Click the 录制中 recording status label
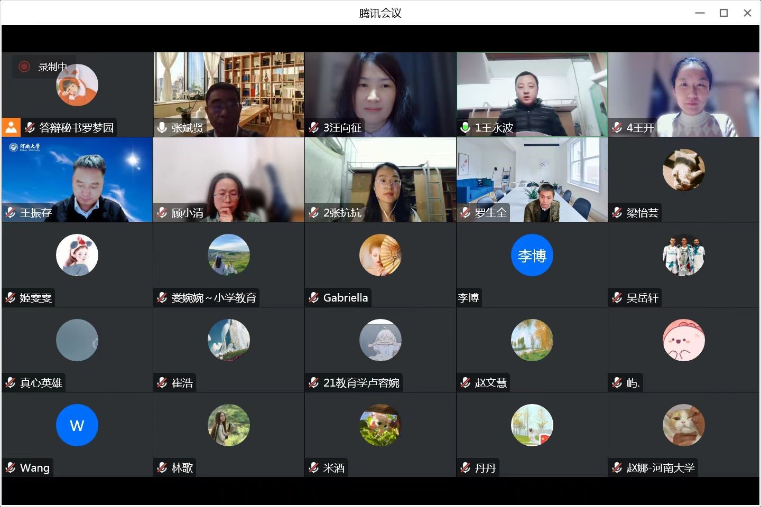This screenshot has height=507, width=761. click(x=52, y=67)
